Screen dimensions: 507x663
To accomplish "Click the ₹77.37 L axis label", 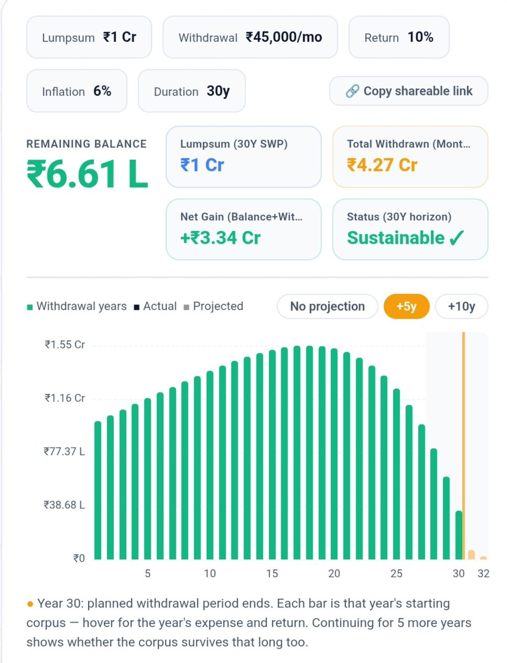I will pyautogui.click(x=64, y=452).
